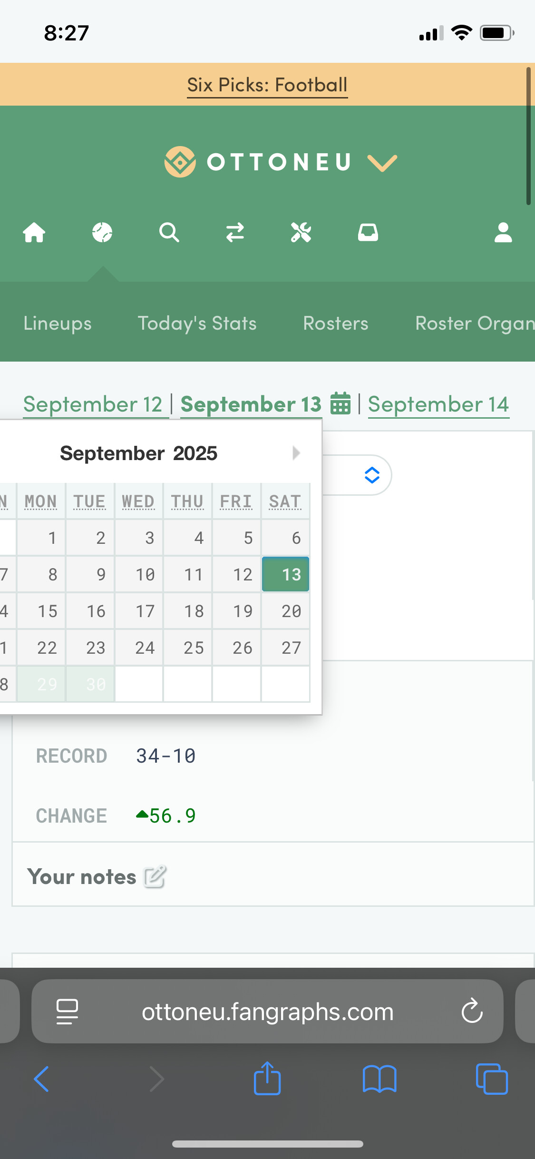The width and height of the screenshot is (535, 1159).
Task: Tap the Safari share button
Action: click(267, 1079)
